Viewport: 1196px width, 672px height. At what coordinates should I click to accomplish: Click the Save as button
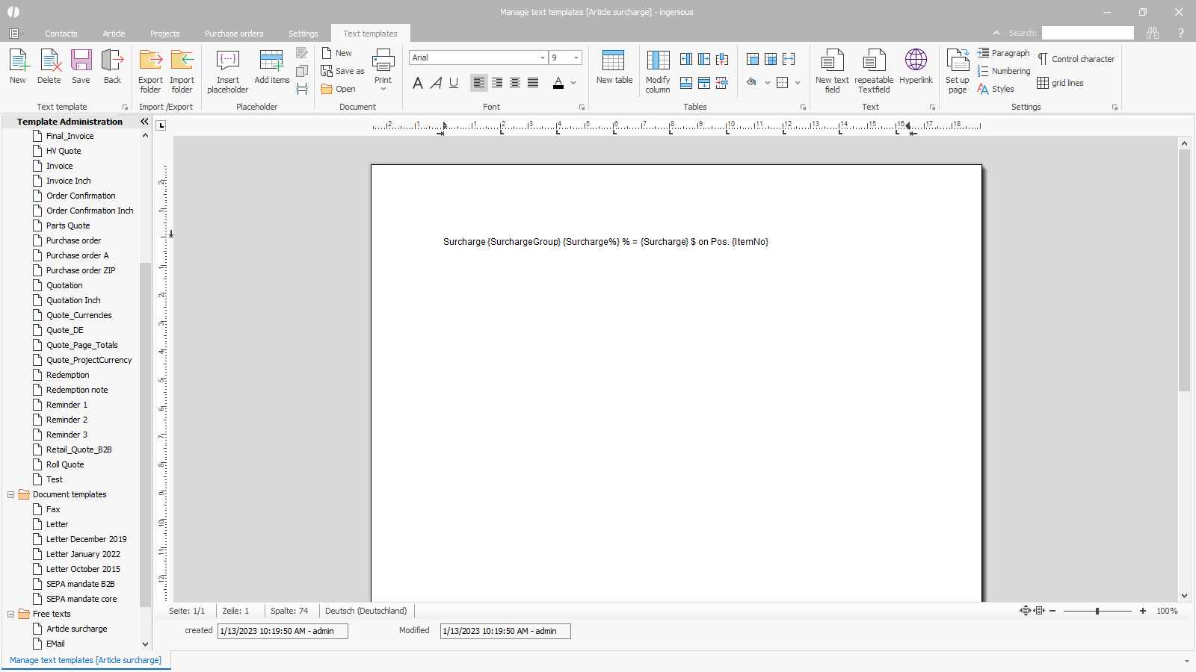tap(343, 71)
